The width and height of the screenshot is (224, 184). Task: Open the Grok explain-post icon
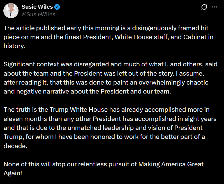point(204,7)
